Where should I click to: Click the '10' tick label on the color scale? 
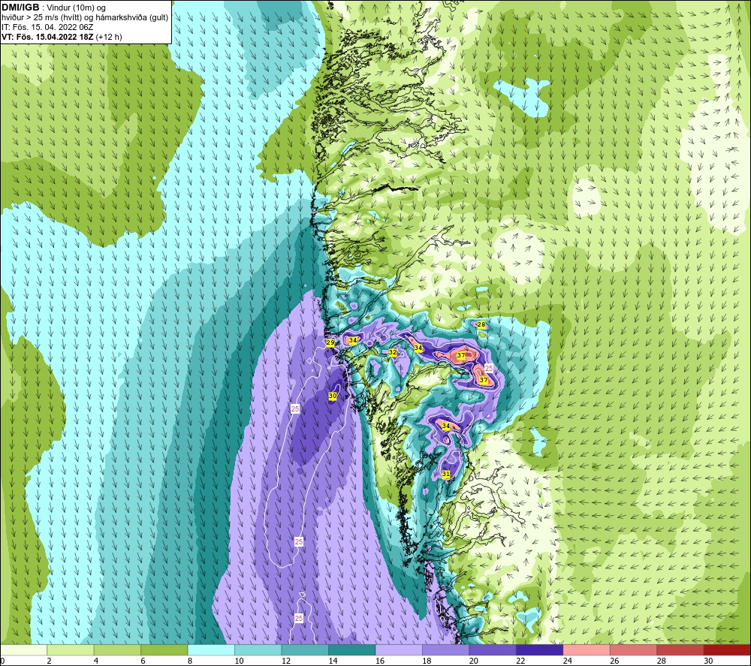click(x=239, y=661)
